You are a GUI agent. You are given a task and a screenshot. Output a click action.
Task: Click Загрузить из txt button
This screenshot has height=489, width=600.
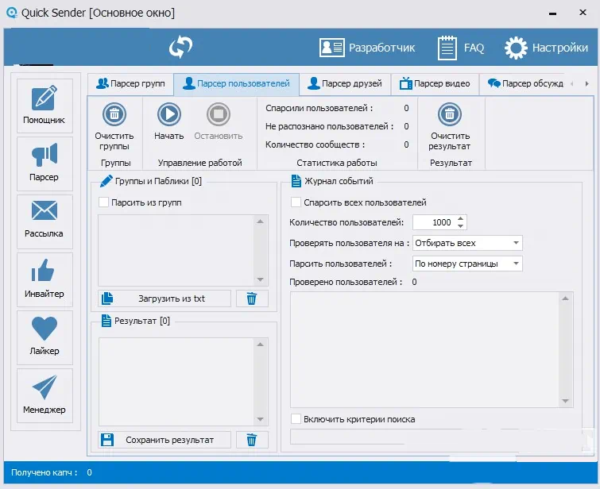point(165,298)
